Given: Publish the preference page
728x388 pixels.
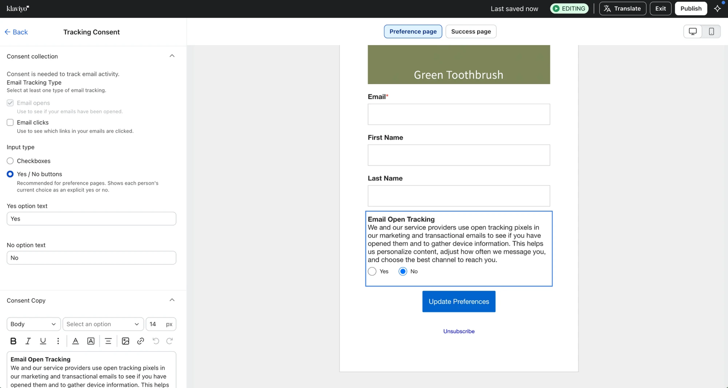Looking at the screenshot, I should point(691,9).
